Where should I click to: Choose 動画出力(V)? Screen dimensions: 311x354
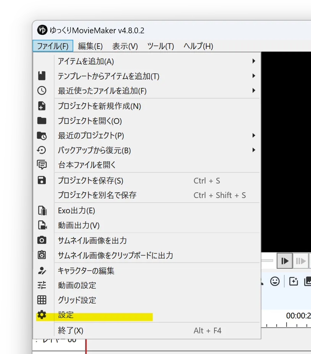[147, 225]
